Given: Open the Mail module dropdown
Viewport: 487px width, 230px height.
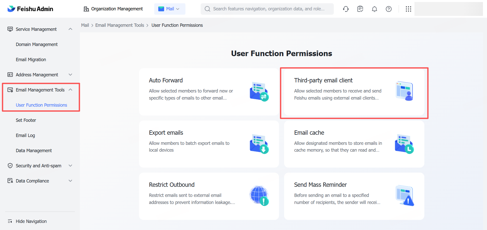Looking at the screenshot, I should pyautogui.click(x=169, y=9).
